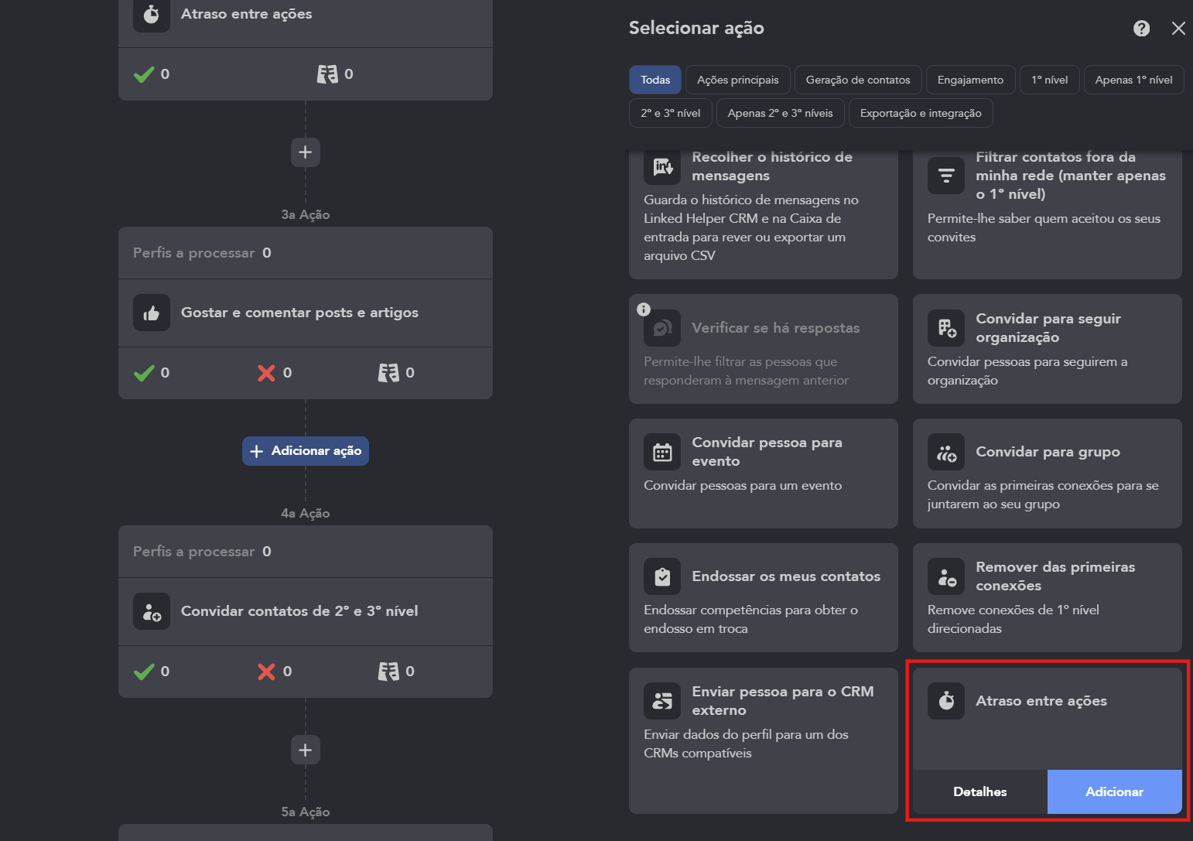
Task: Click info badge on Verificar se há respostas card
Action: click(644, 309)
